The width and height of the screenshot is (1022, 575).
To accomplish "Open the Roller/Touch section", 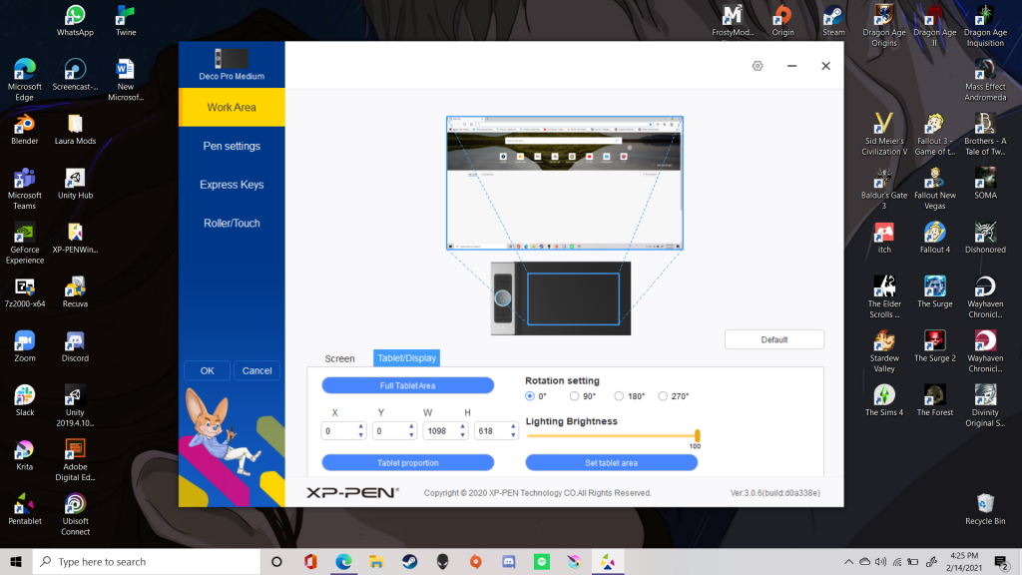I will (x=232, y=223).
